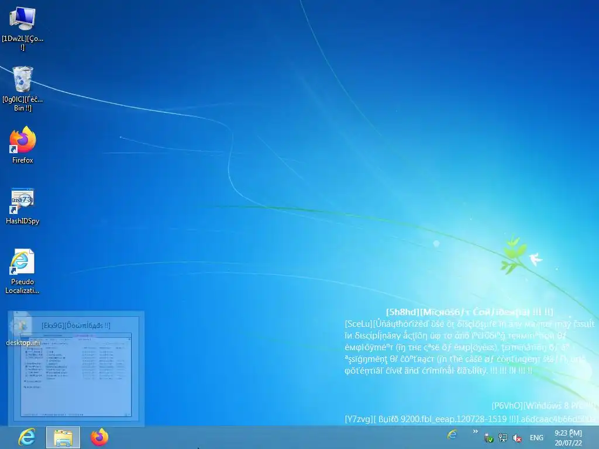Viewport: 599px width, 449px height.
Task: Open the network status tray icon
Action: tap(502, 438)
